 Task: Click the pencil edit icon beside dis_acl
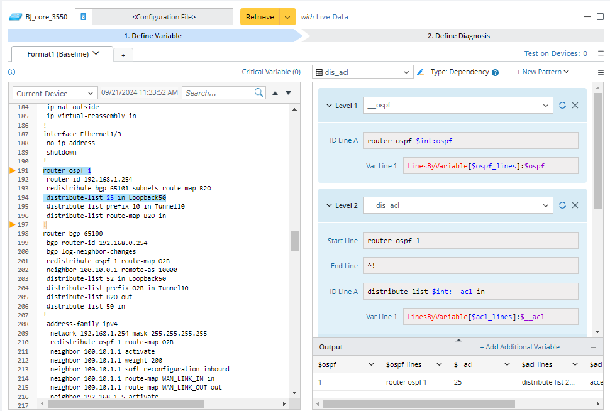tap(421, 72)
